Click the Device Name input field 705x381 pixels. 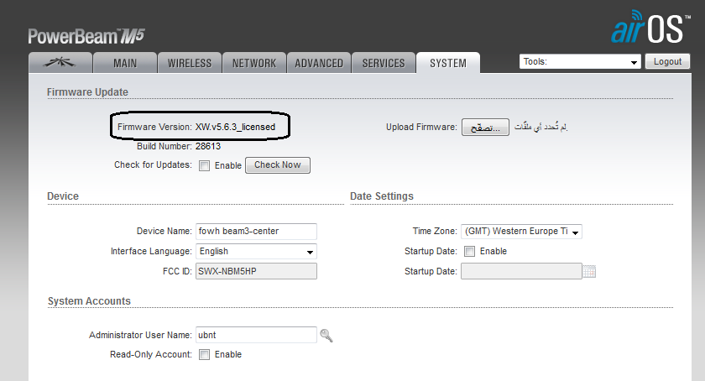256,232
